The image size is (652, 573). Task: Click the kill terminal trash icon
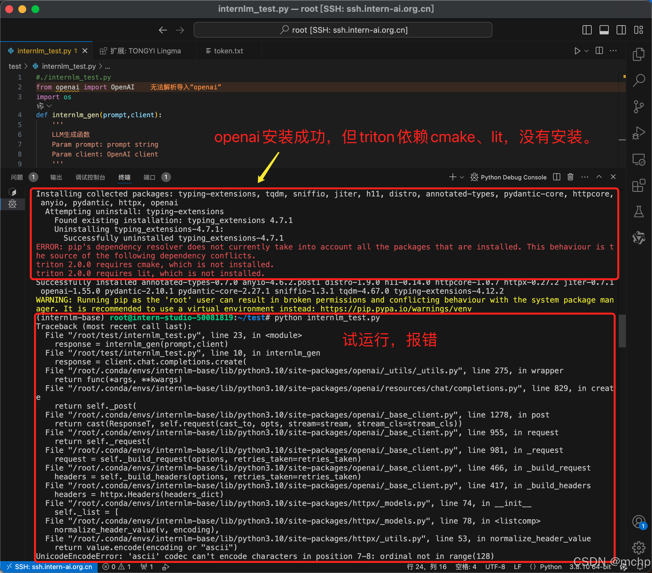(x=570, y=177)
